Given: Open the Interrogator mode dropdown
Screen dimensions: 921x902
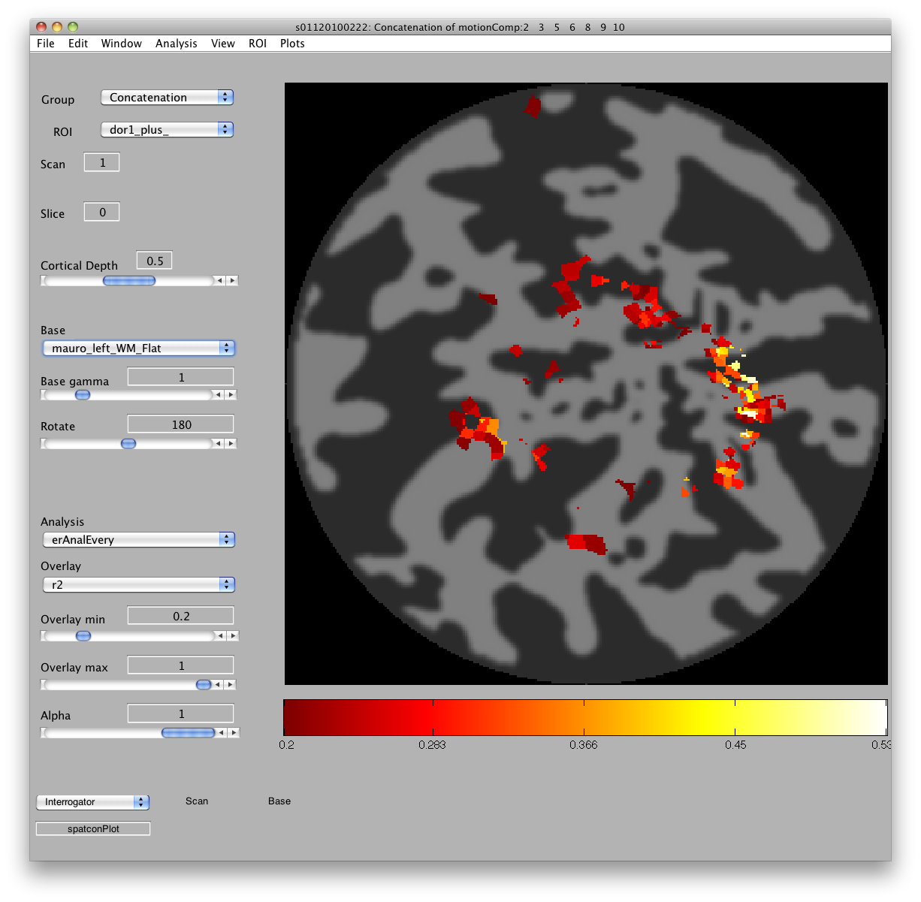Looking at the screenshot, I should tap(92, 802).
